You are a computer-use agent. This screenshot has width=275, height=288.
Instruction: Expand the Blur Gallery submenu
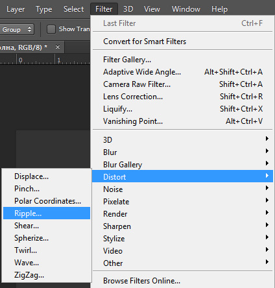coord(182,165)
